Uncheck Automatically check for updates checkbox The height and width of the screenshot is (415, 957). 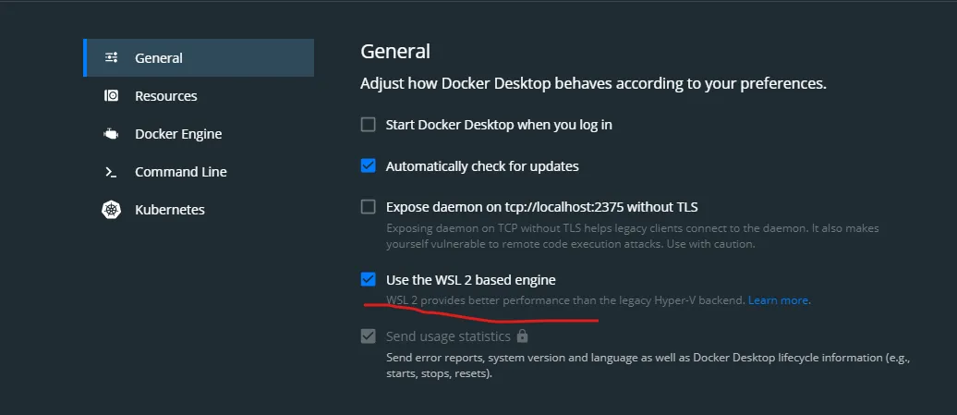tap(369, 166)
